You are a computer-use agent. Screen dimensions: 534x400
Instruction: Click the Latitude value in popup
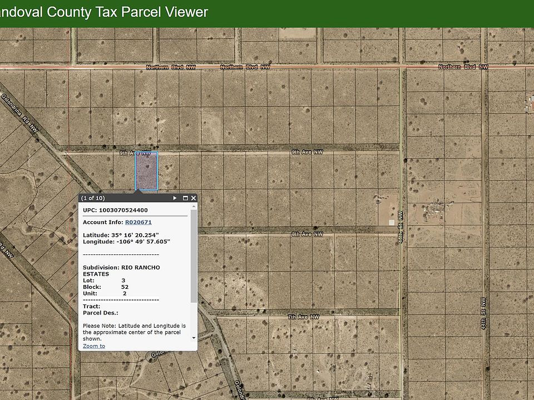point(136,235)
